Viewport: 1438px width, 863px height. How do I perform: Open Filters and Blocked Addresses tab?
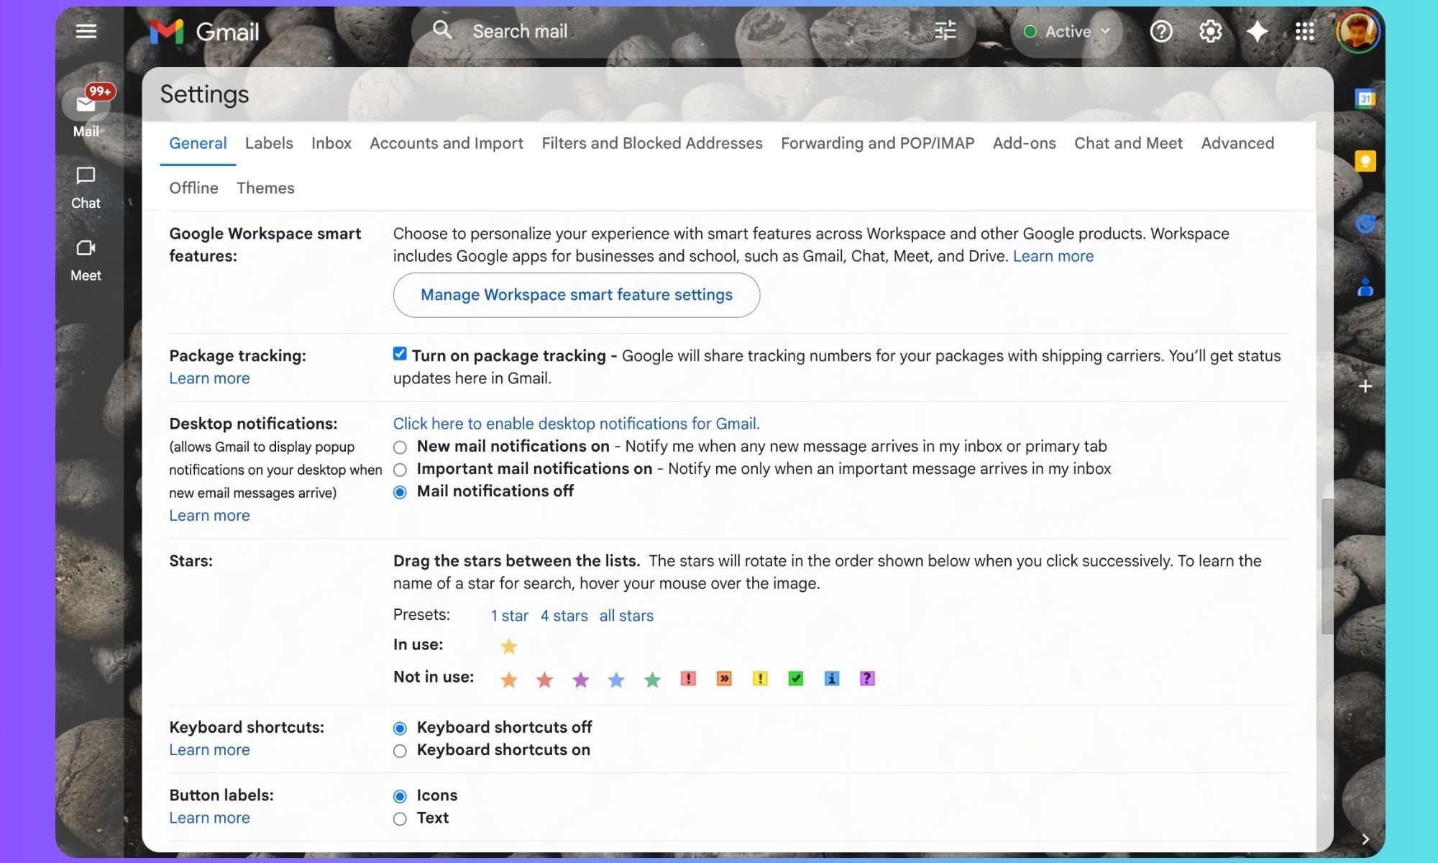tap(652, 143)
